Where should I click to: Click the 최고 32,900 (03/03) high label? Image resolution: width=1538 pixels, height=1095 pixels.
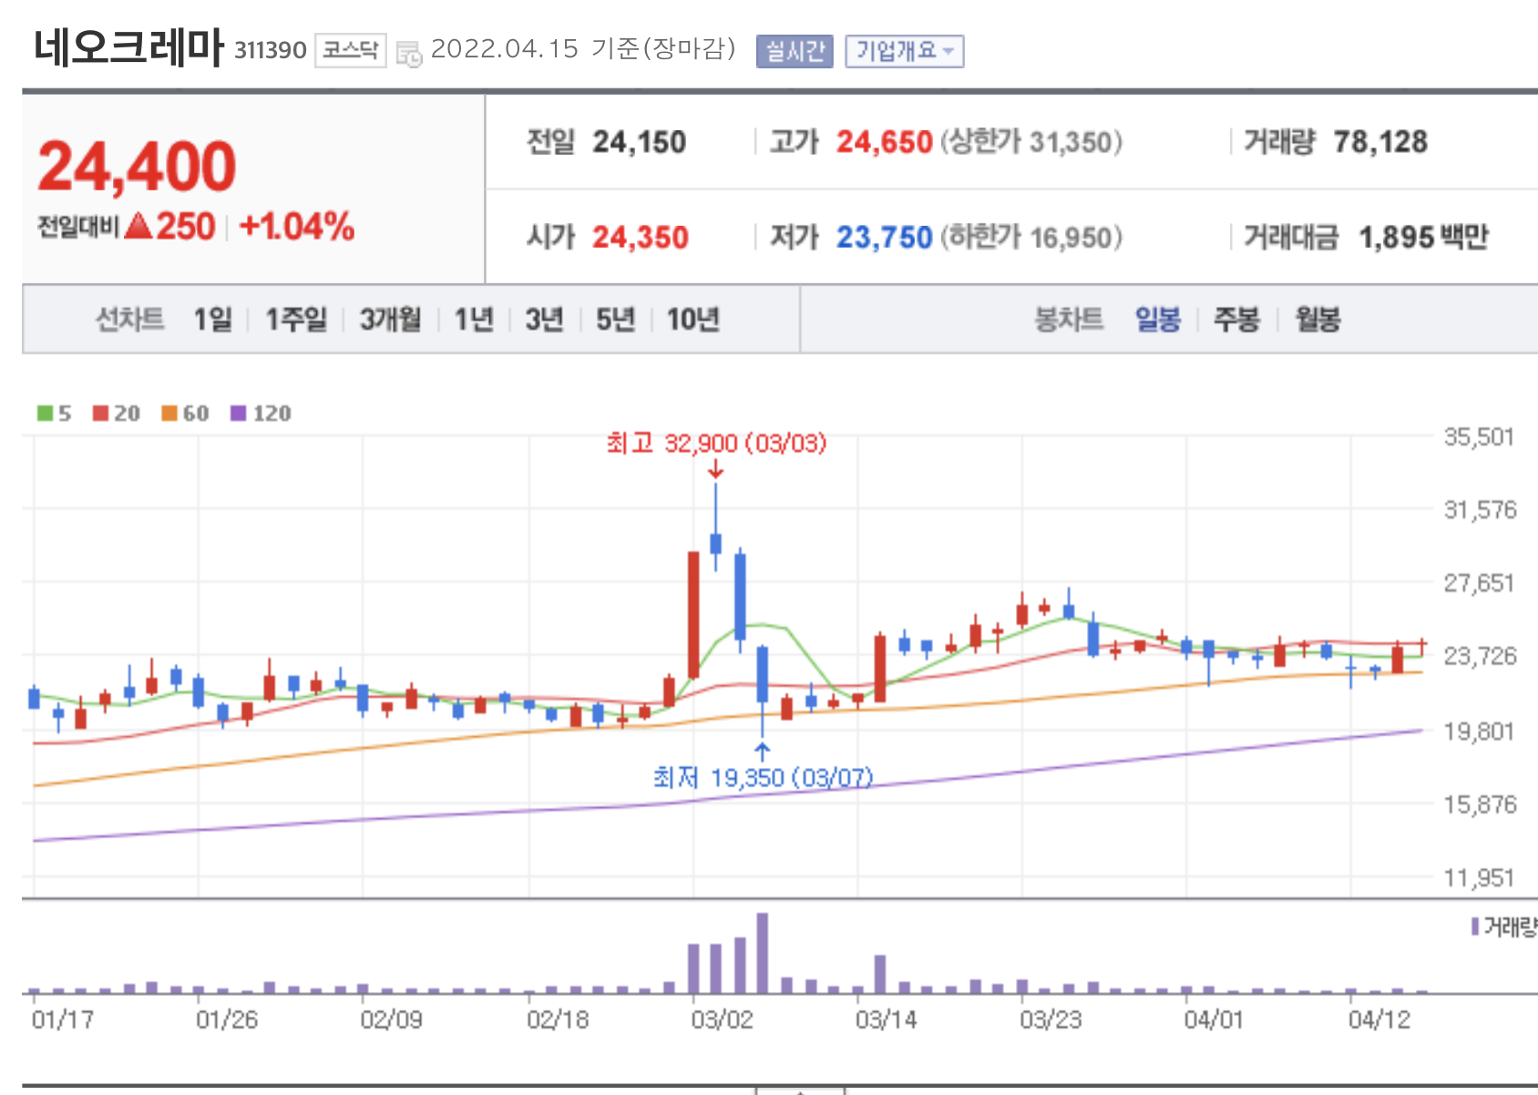click(x=717, y=444)
